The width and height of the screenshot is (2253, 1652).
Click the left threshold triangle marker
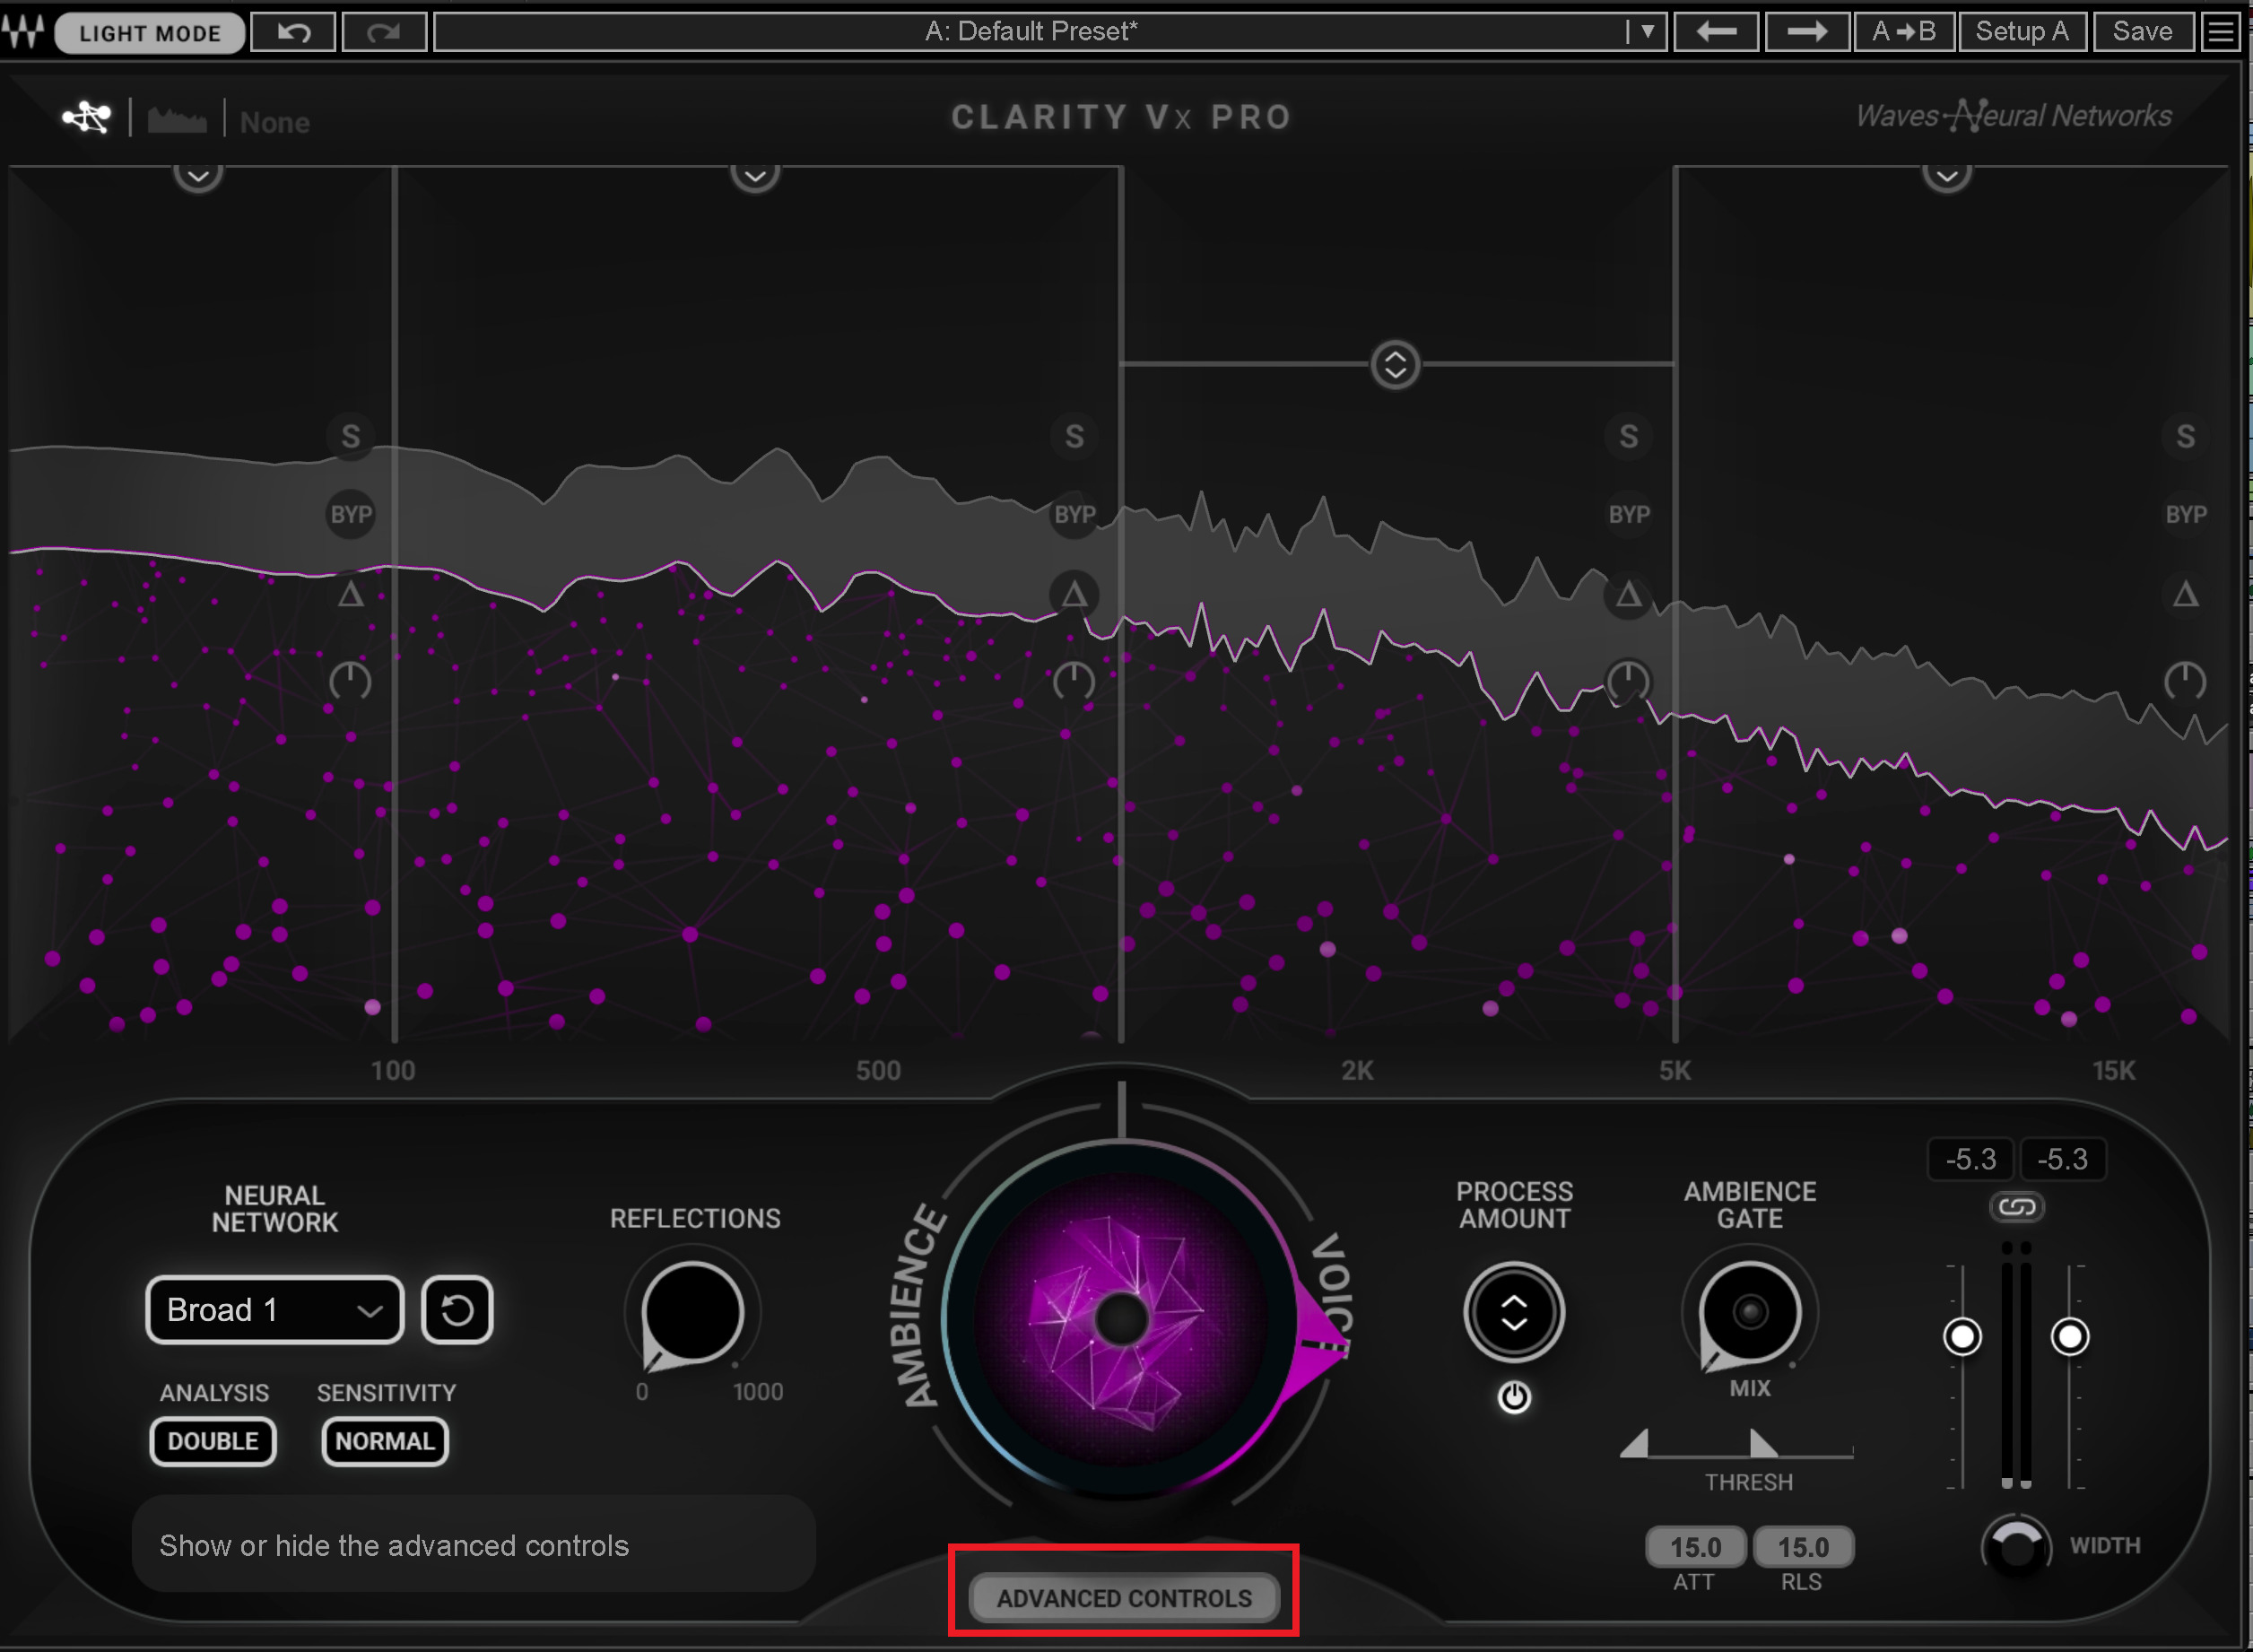(1634, 1443)
